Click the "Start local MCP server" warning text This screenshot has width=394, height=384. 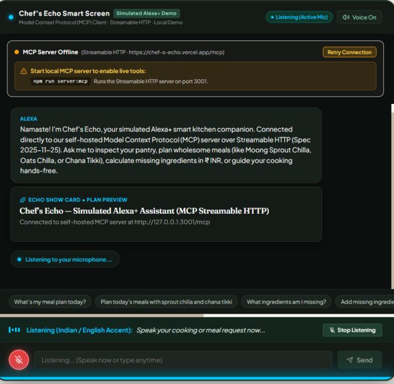[x=88, y=71]
